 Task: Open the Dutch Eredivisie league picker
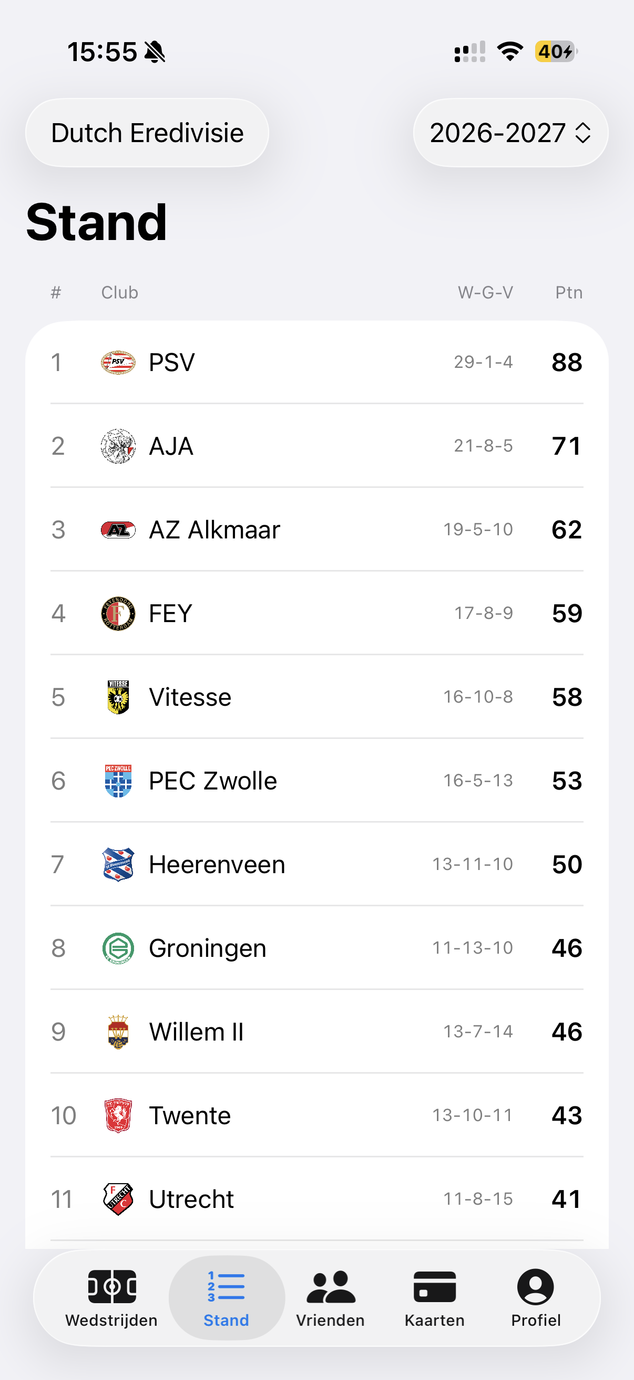tap(147, 133)
